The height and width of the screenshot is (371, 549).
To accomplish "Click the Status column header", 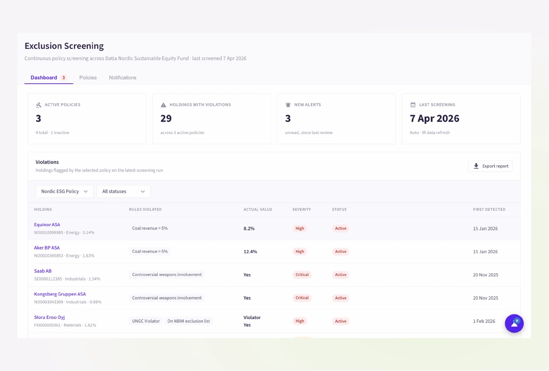I will [339, 209].
